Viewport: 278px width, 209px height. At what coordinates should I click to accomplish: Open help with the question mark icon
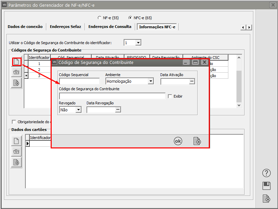[267, 173]
